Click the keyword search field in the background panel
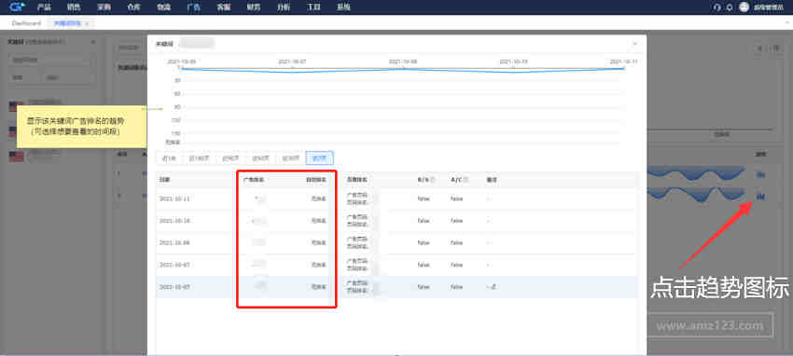 coord(50,60)
